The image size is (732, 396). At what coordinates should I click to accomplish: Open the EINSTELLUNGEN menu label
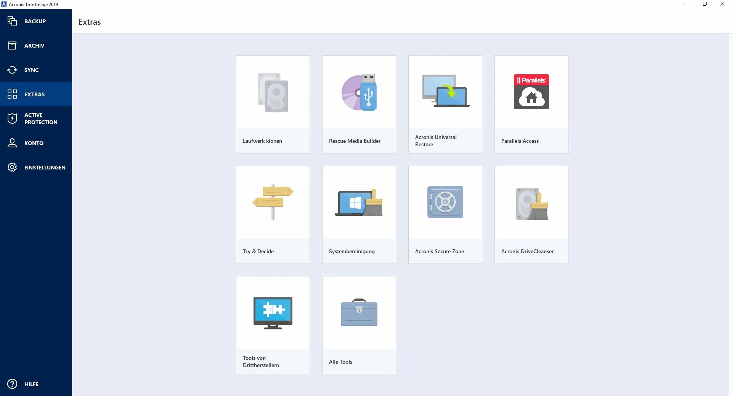45,168
